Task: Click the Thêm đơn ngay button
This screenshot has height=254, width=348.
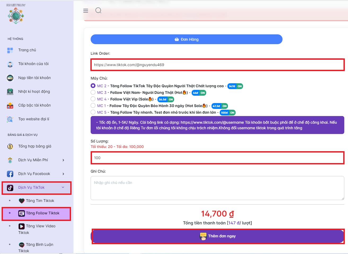Action: coord(218,236)
